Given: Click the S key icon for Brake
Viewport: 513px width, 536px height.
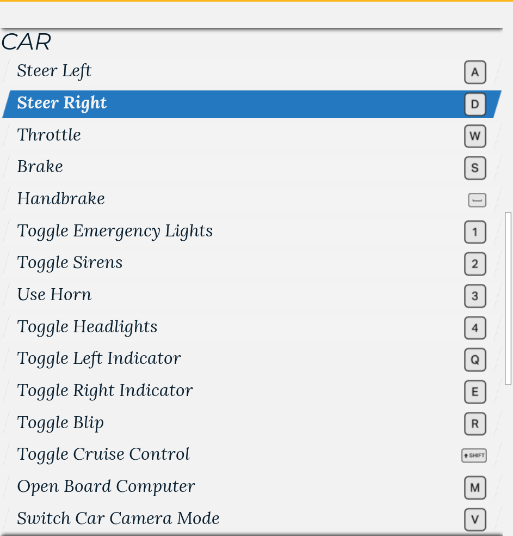Looking at the screenshot, I should (x=475, y=168).
